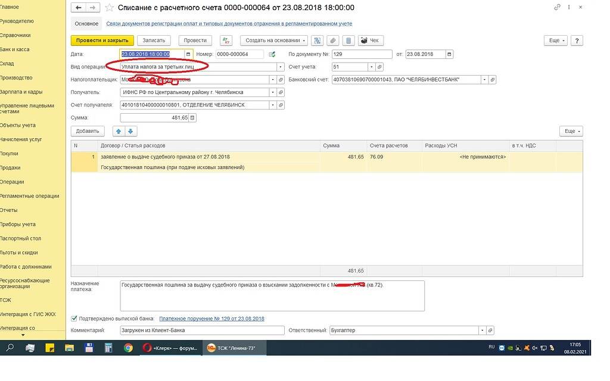Expand Банковский счет dropdown arrow
Screen dimensions: 610x381
[x=485, y=80]
